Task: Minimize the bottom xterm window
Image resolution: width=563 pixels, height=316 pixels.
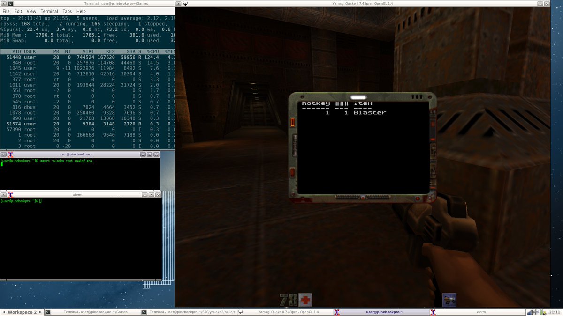Action: [145, 194]
